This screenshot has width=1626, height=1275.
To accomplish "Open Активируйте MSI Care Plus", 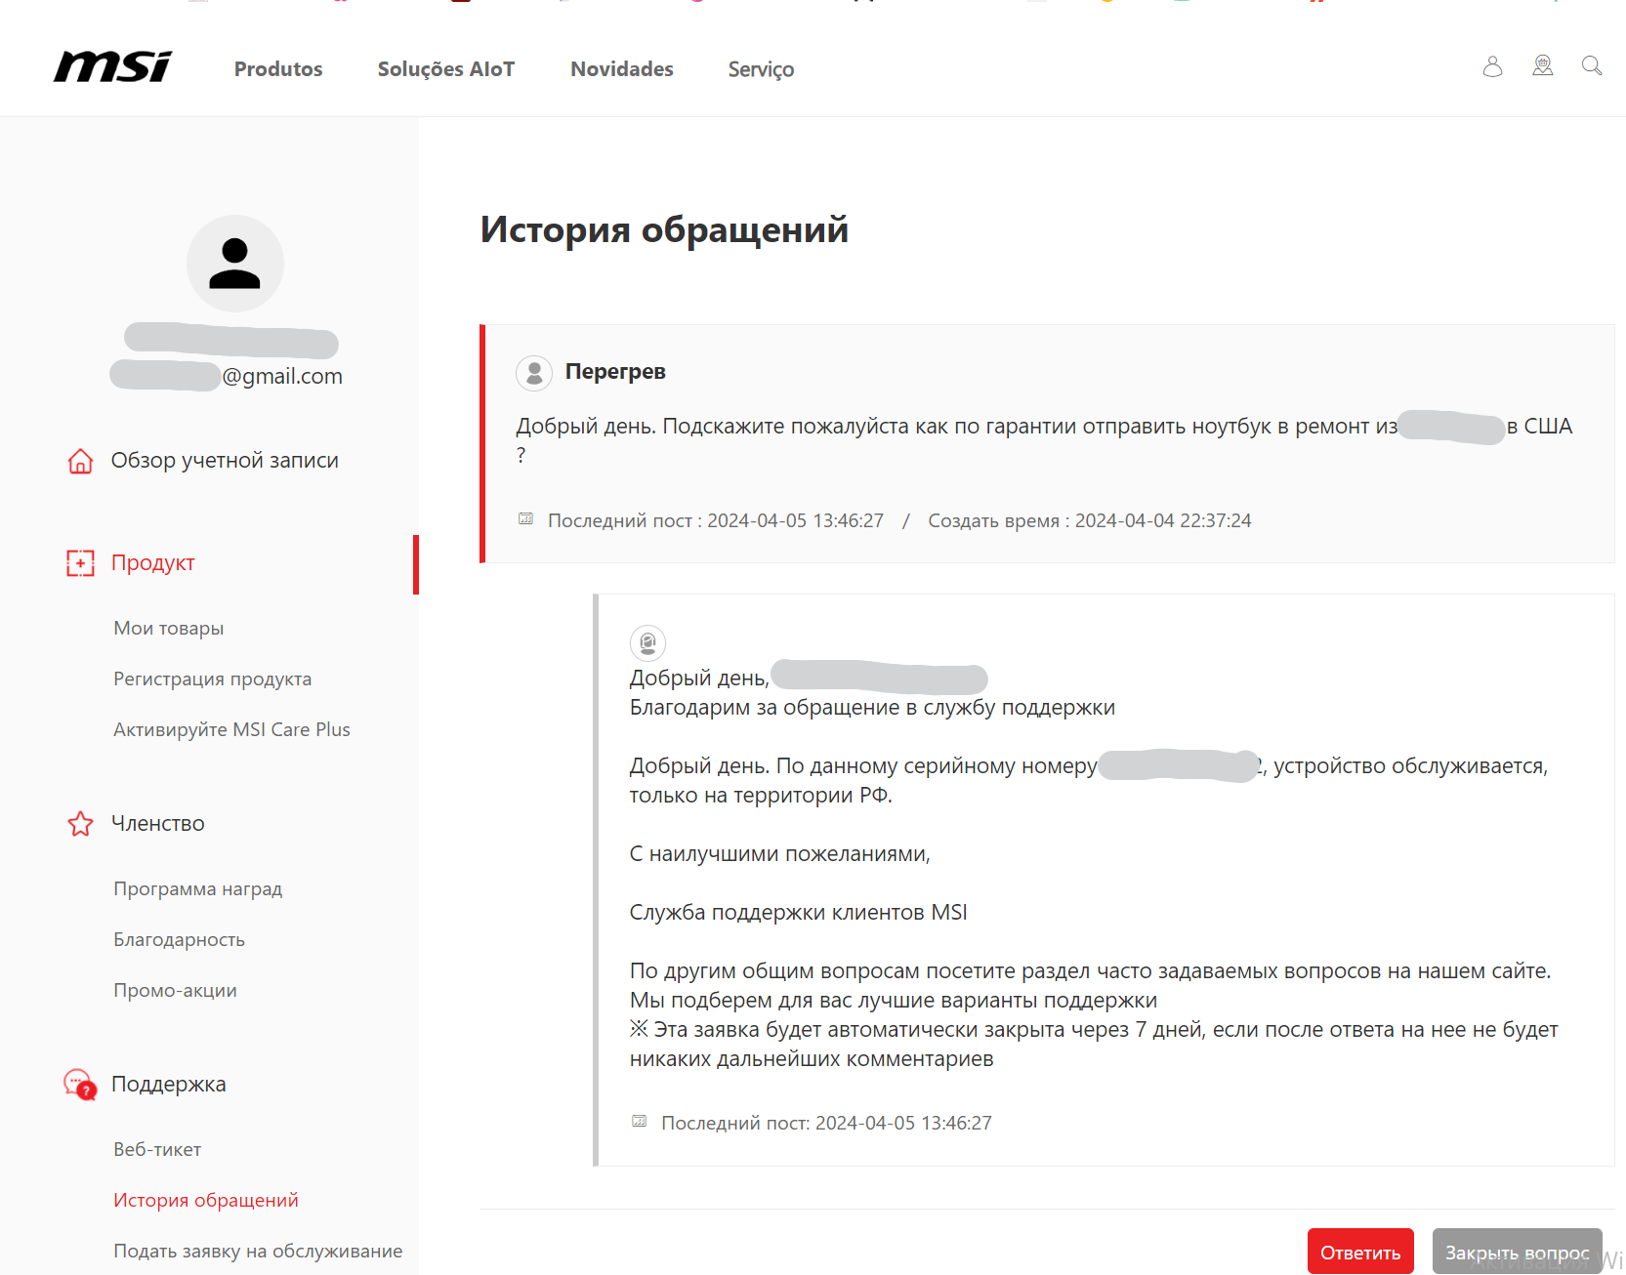I will click(231, 730).
